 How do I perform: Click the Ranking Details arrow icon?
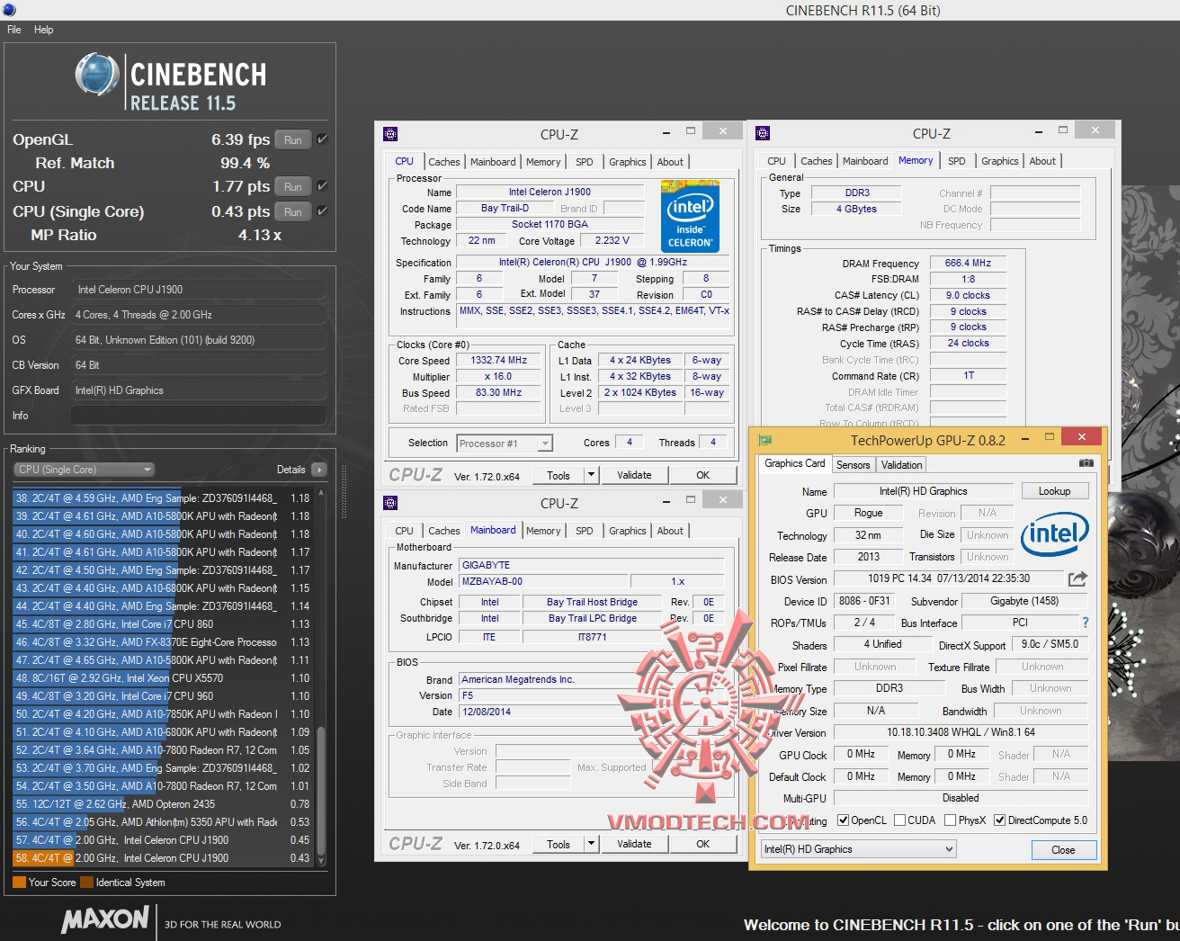coord(318,470)
